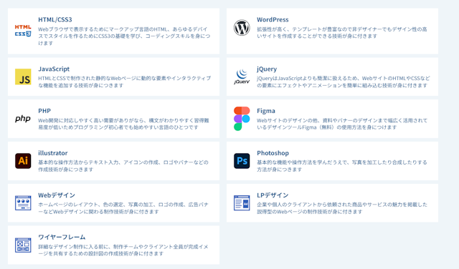This screenshot has height=269, width=459.
Task: Select the Photoshop heading
Action: 273,153
